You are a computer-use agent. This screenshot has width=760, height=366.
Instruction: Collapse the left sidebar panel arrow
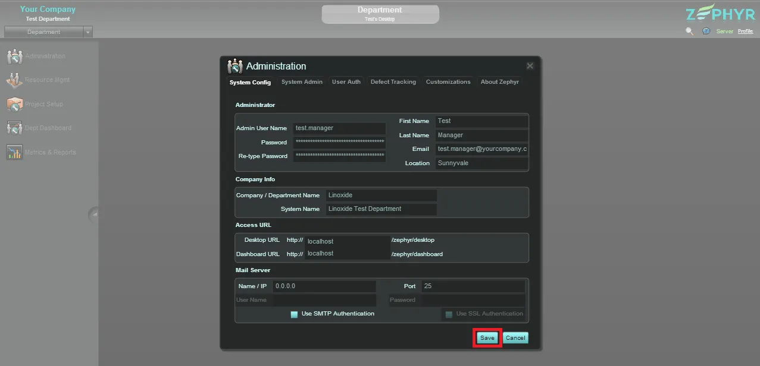pyautogui.click(x=94, y=214)
